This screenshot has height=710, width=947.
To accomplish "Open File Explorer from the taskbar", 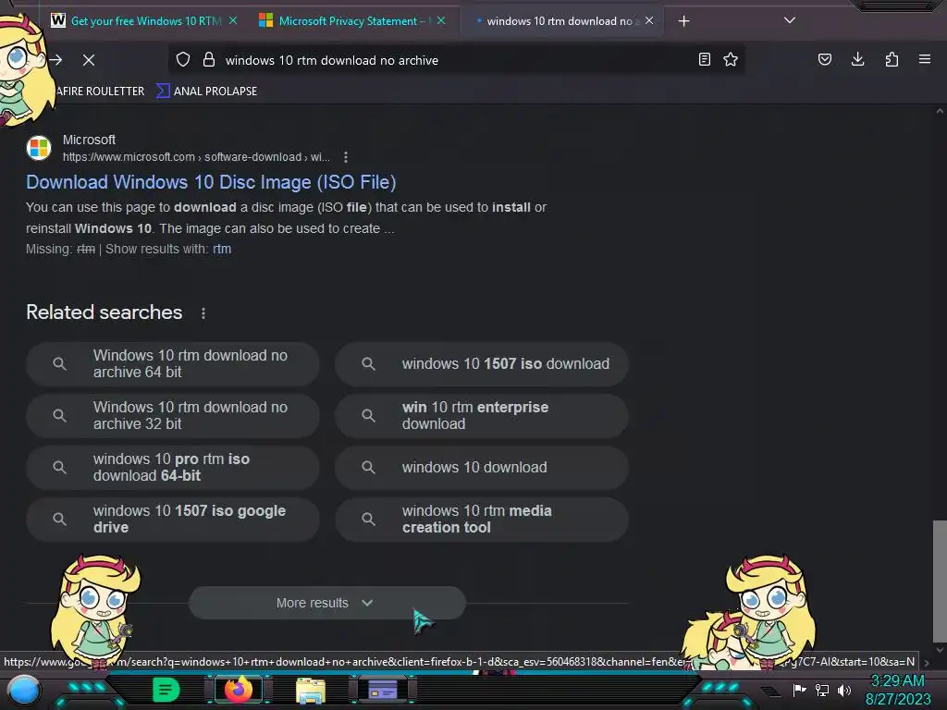I will click(311, 691).
